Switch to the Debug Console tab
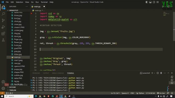The width and height of the screenshot is (175, 98). tap(58, 73)
